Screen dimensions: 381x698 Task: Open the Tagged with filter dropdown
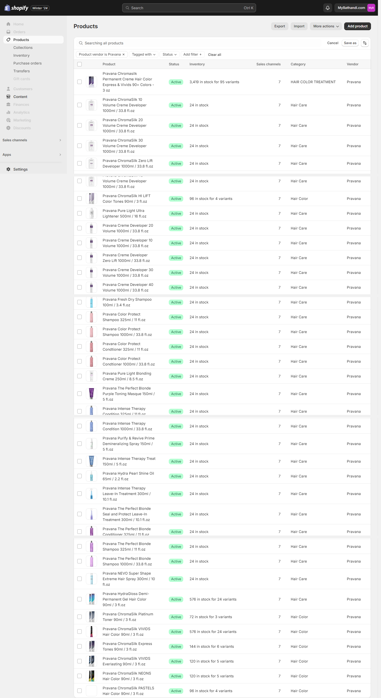[144, 54]
